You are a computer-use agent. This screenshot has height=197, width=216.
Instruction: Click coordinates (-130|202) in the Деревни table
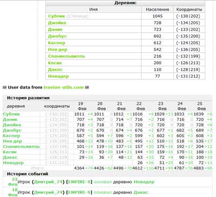188,16
